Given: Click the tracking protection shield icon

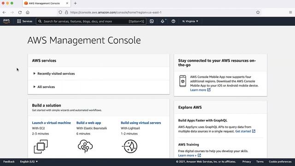Looking at the screenshot, I should coord(60,12).
